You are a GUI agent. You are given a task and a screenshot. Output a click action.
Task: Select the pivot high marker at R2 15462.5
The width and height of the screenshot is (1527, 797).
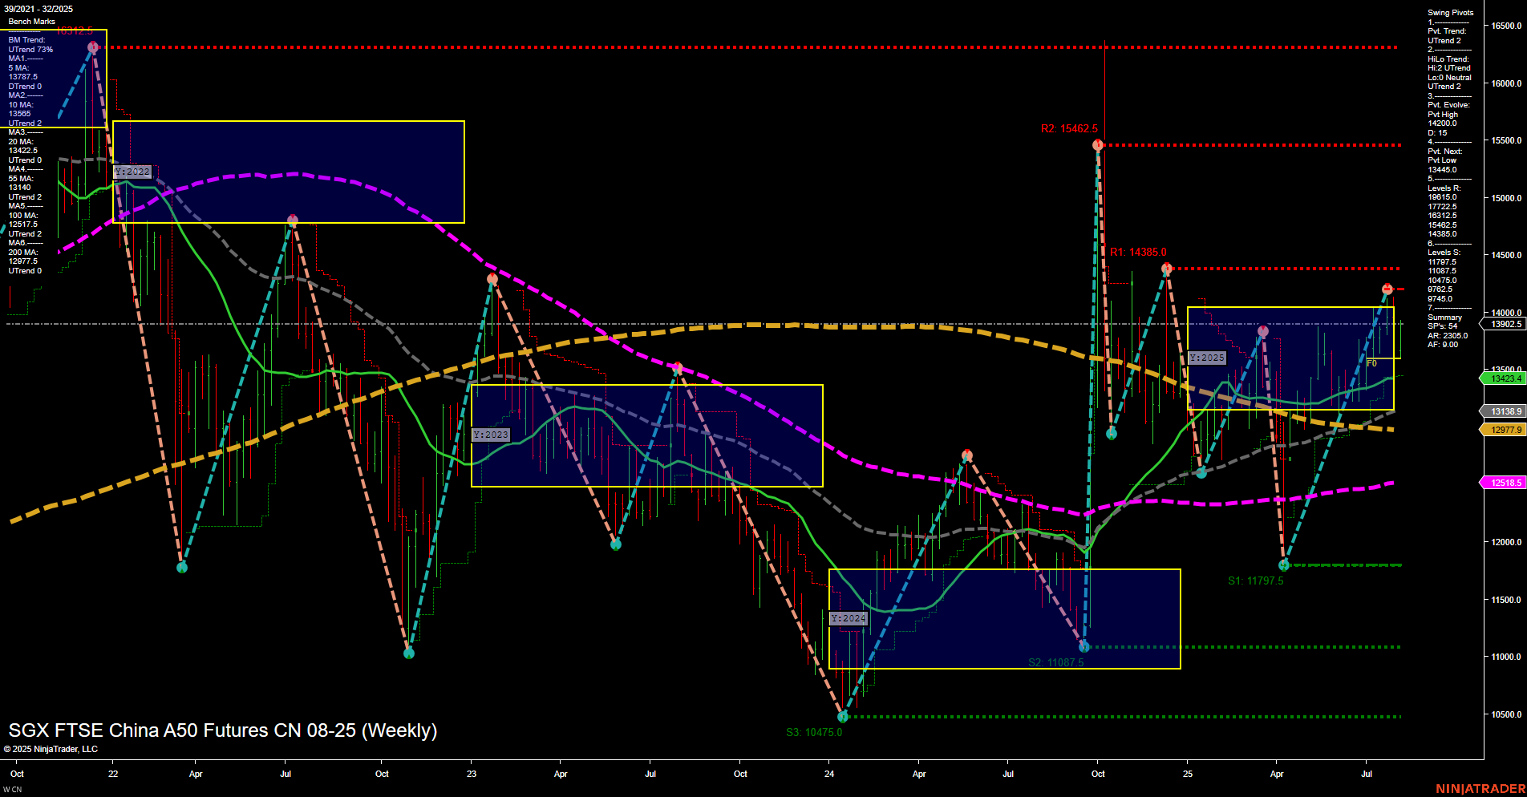point(1098,144)
